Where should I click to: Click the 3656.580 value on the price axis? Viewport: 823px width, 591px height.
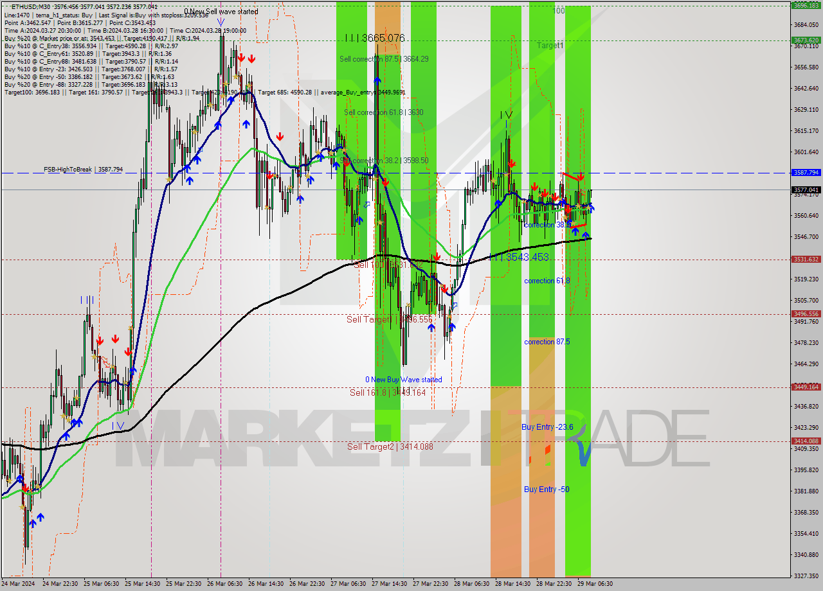(x=806, y=67)
